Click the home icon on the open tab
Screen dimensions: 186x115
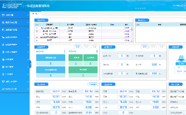(33, 14)
